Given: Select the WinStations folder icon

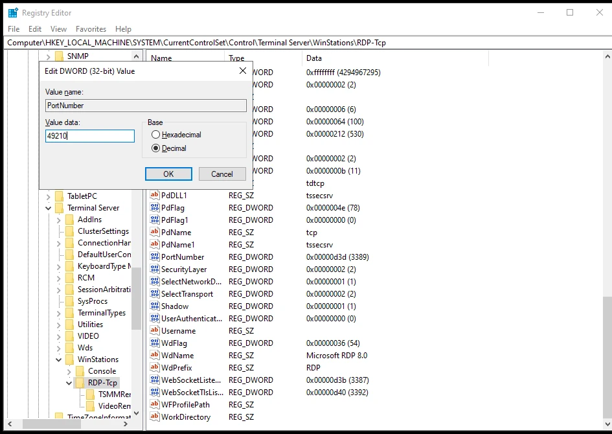Looking at the screenshot, I should coord(69,359).
